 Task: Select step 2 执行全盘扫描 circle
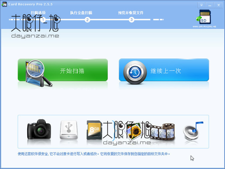pyautogui.click(x=87, y=20)
